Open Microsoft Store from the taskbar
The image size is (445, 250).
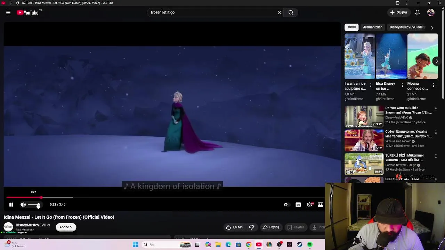238,244
